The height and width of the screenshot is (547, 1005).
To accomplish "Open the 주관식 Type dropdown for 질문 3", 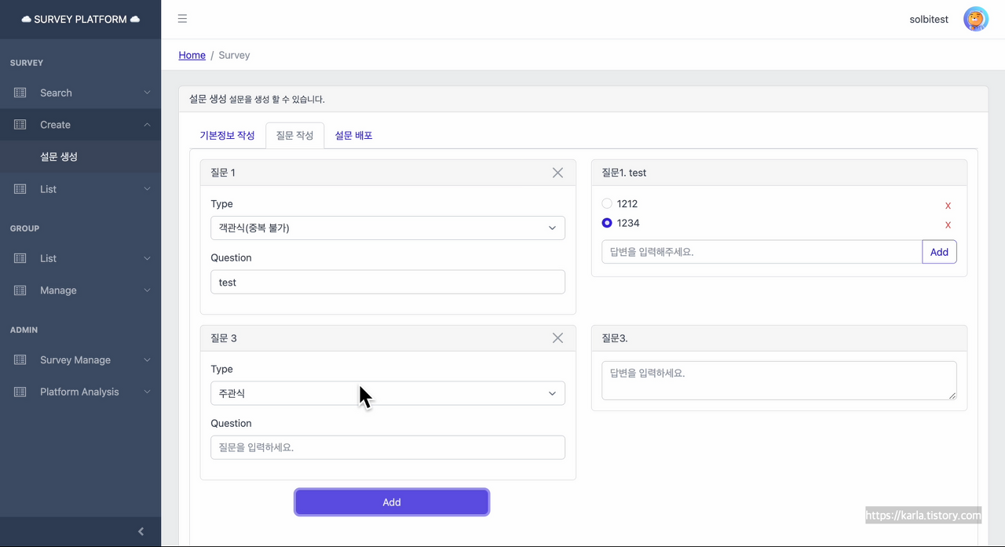I will point(387,392).
